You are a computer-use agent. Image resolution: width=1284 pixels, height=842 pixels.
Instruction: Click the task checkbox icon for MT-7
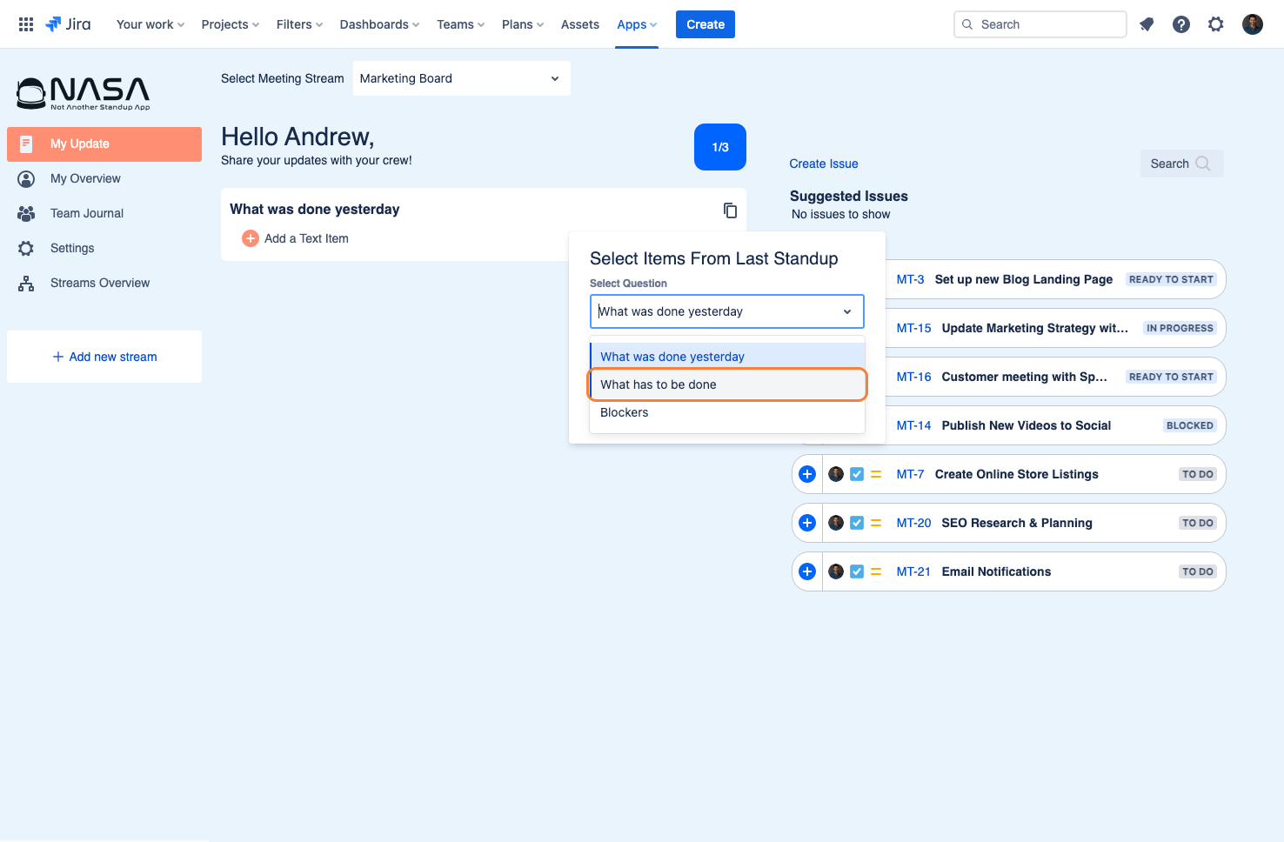pyautogui.click(x=857, y=474)
